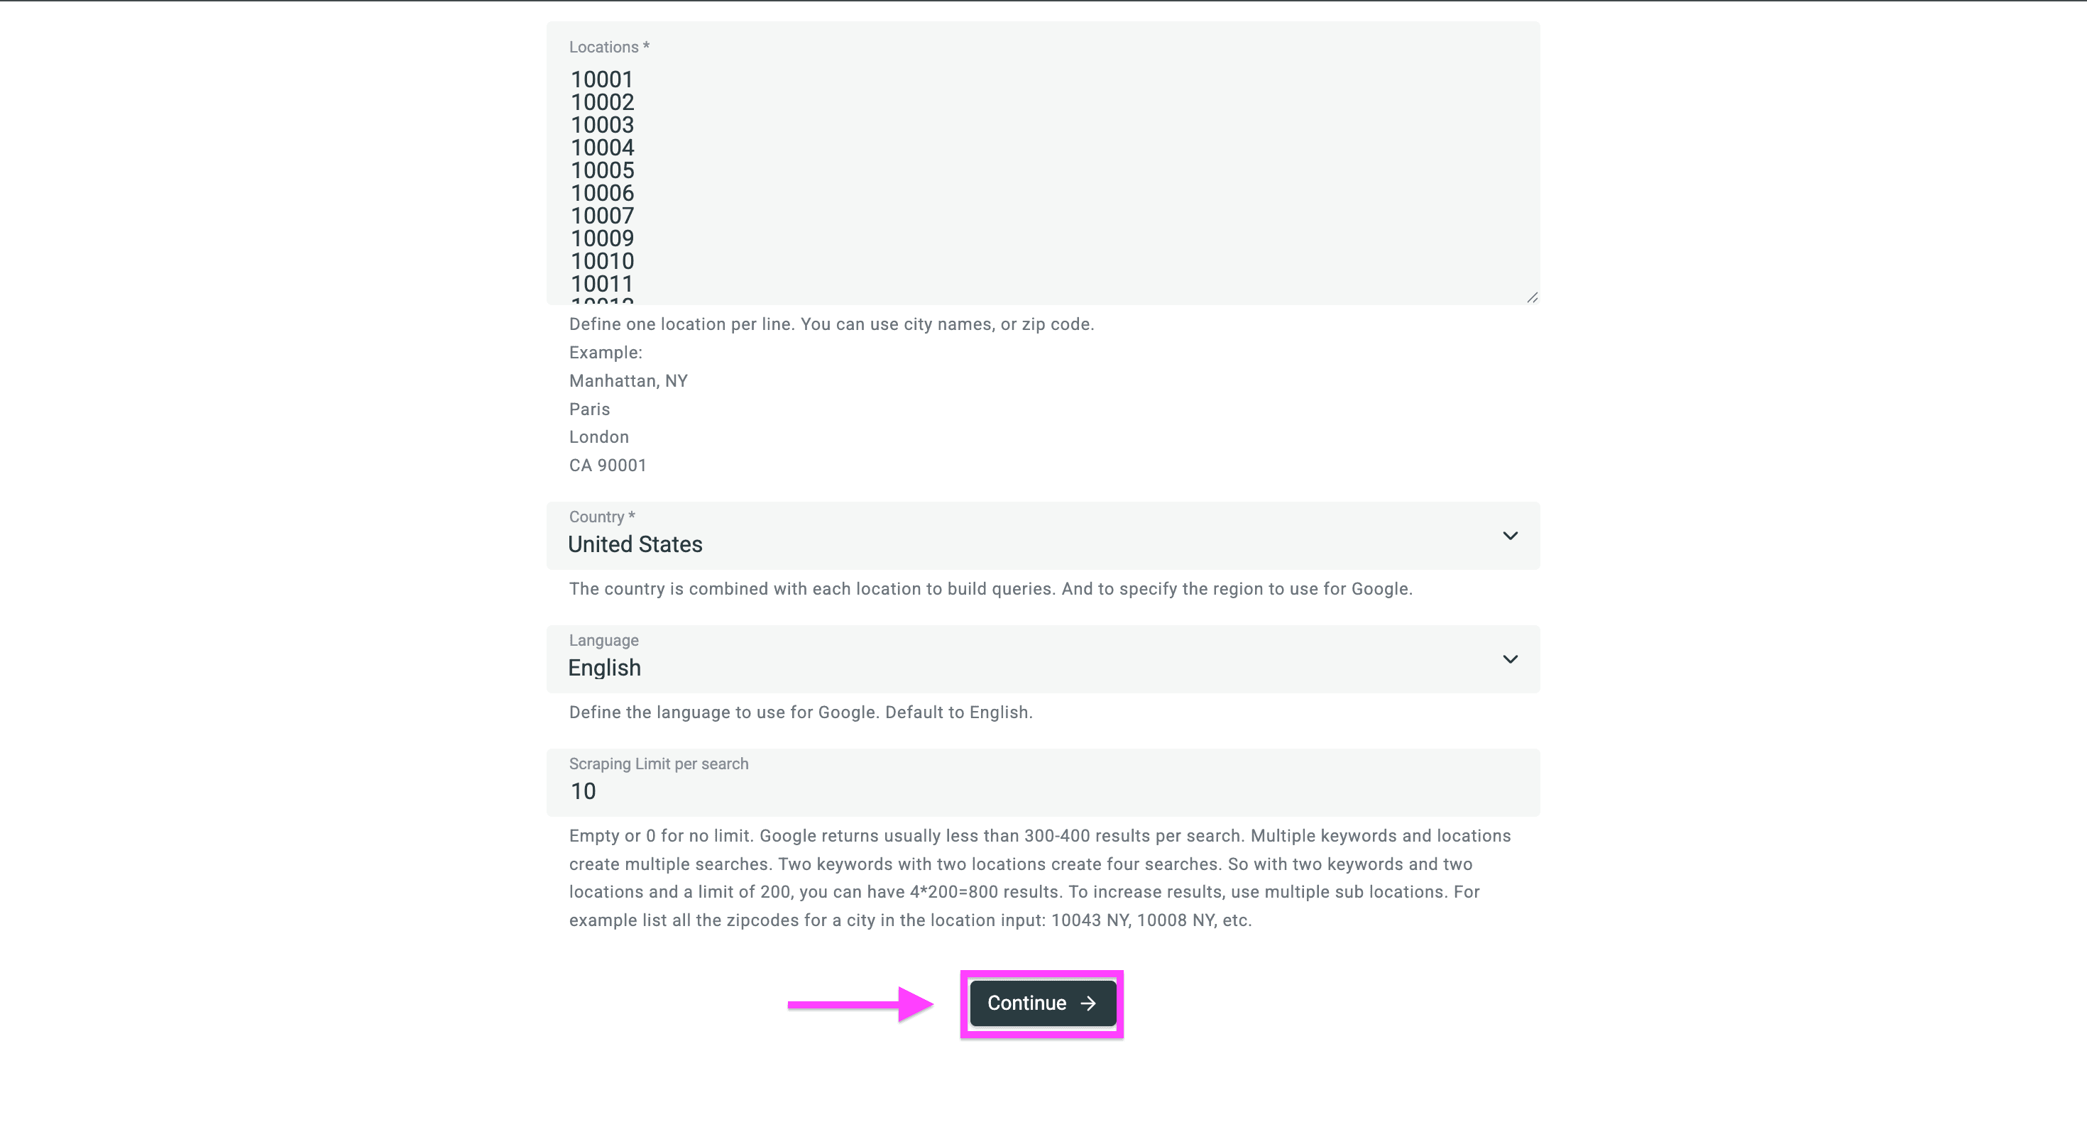Image resolution: width=2087 pixels, height=1134 pixels.
Task: Click the CA 90001 example text
Action: click(x=608, y=465)
